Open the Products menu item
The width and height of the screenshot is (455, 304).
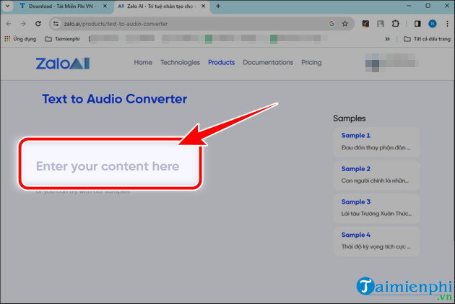[x=222, y=62]
